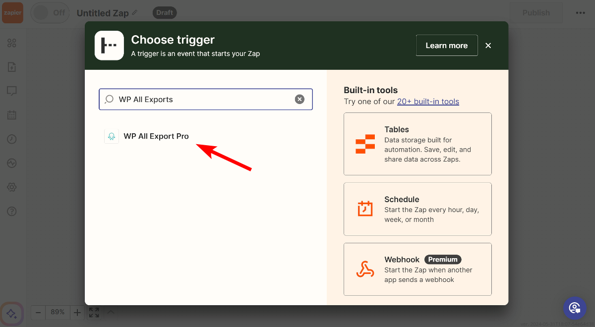Click the fit-to-view expand arrows icon
Viewport: 595px width, 327px height.
(x=94, y=312)
